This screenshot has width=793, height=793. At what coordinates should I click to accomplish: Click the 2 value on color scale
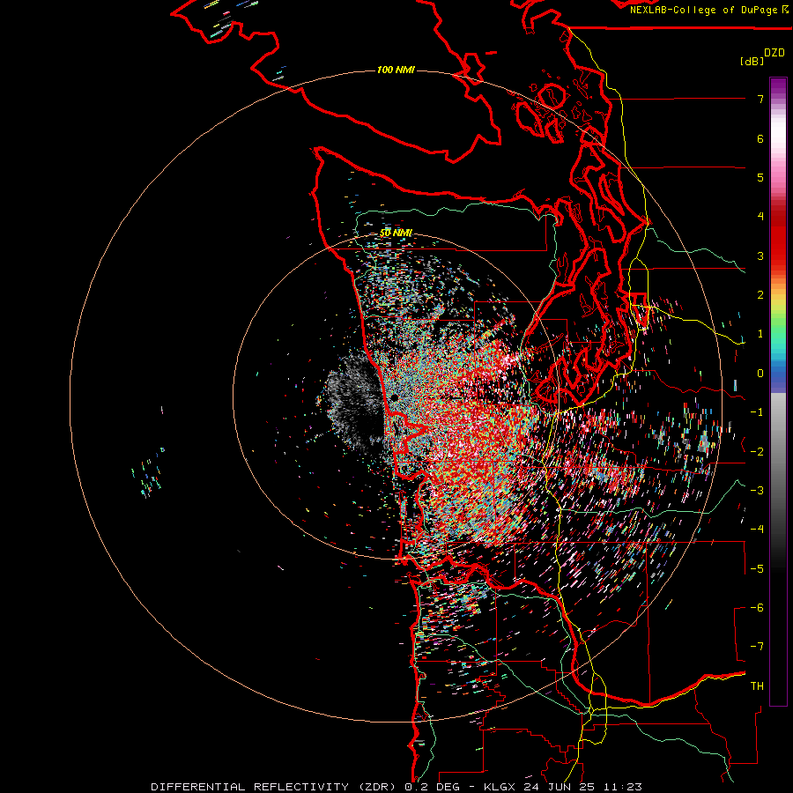coord(760,295)
